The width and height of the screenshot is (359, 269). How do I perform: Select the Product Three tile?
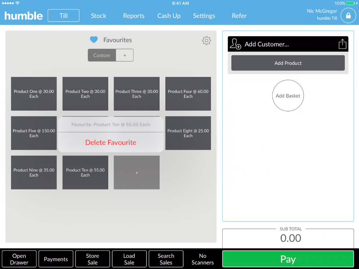click(x=137, y=94)
